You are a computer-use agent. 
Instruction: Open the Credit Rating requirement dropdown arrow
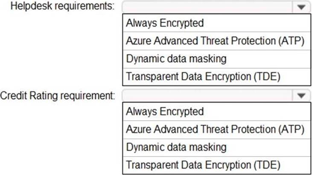point(301,95)
